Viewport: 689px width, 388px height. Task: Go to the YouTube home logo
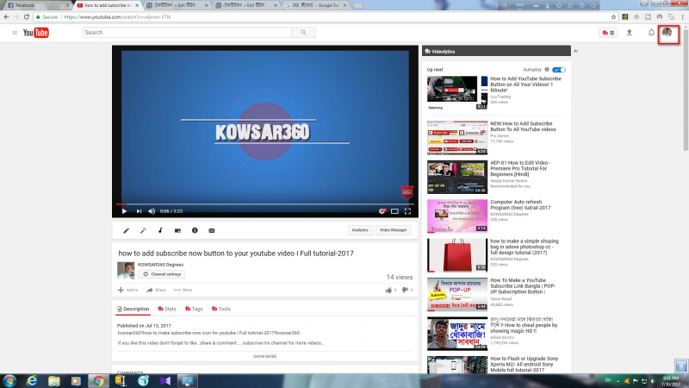click(36, 33)
